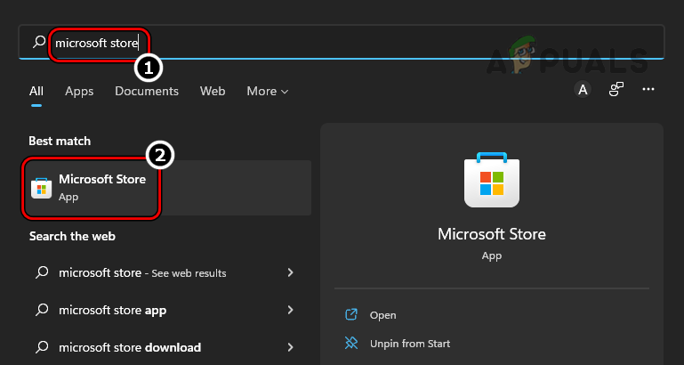Click the search magnifier icon in search box
The image size is (684, 365).
pos(38,42)
